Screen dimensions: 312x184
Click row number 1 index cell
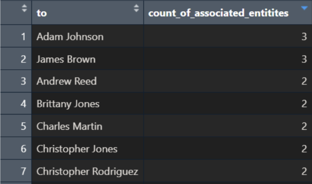coord(23,37)
